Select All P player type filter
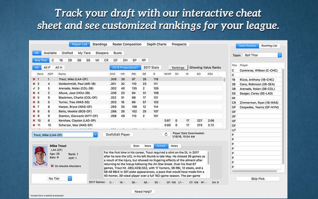Image resolution: width=318 pixels, height=199 pixels. click(47, 67)
